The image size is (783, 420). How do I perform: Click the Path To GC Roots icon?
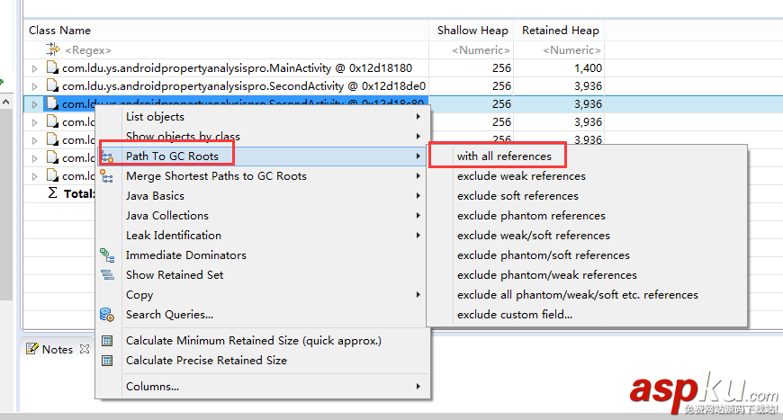pyautogui.click(x=108, y=156)
